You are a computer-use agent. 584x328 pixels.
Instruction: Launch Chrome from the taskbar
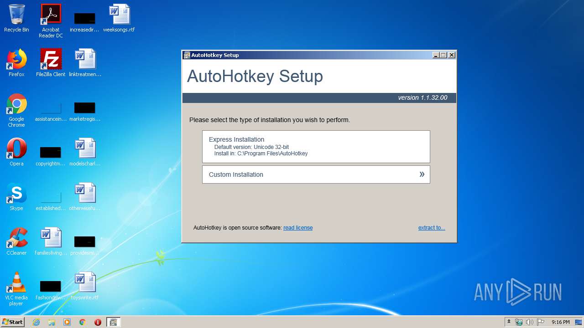[83, 322]
